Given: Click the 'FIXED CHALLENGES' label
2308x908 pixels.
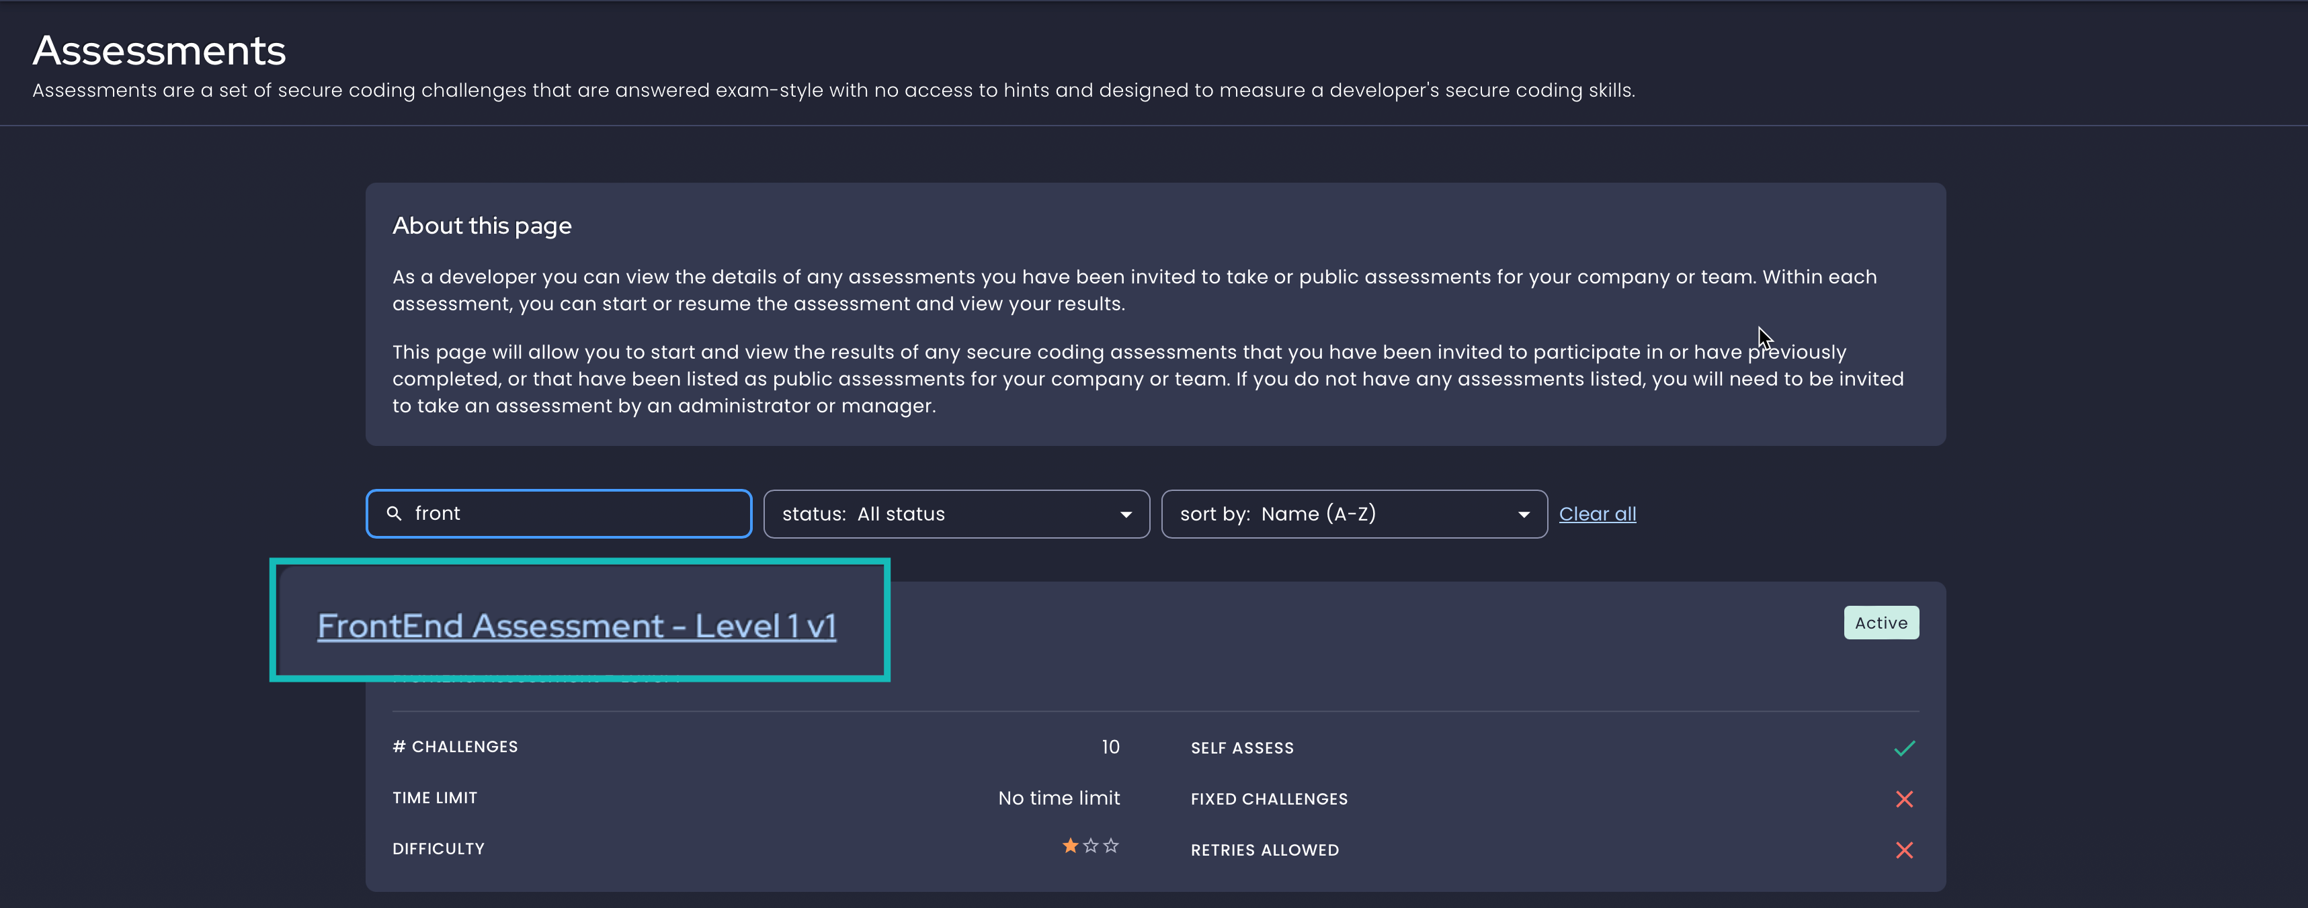Looking at the screenshot, I should click(x=1269, y=799).
